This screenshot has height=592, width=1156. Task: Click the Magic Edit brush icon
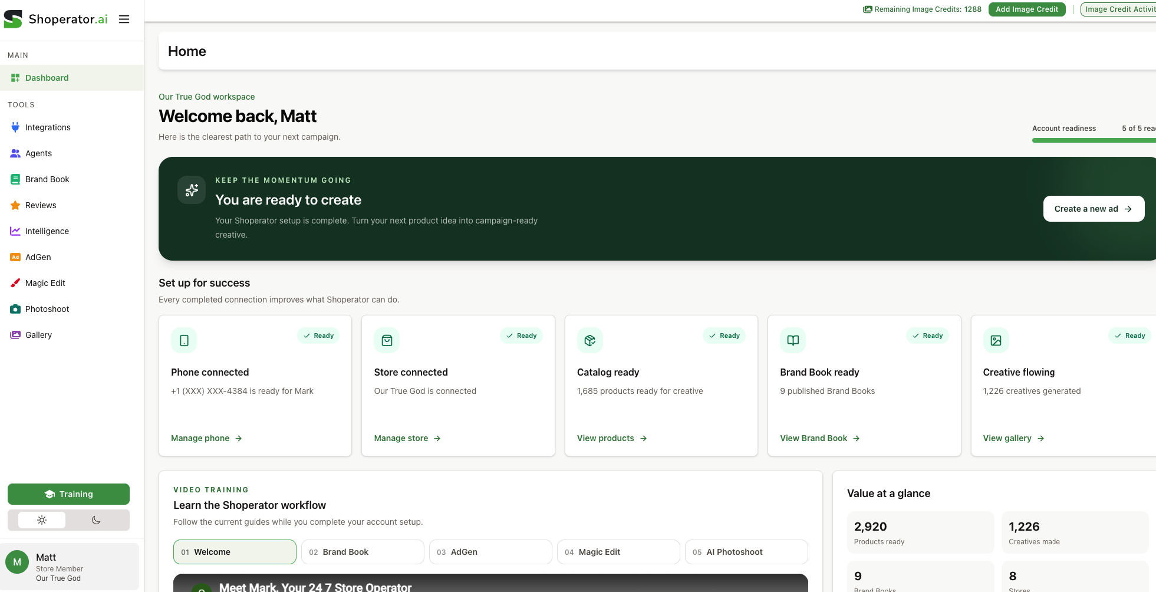click(15, 283)
